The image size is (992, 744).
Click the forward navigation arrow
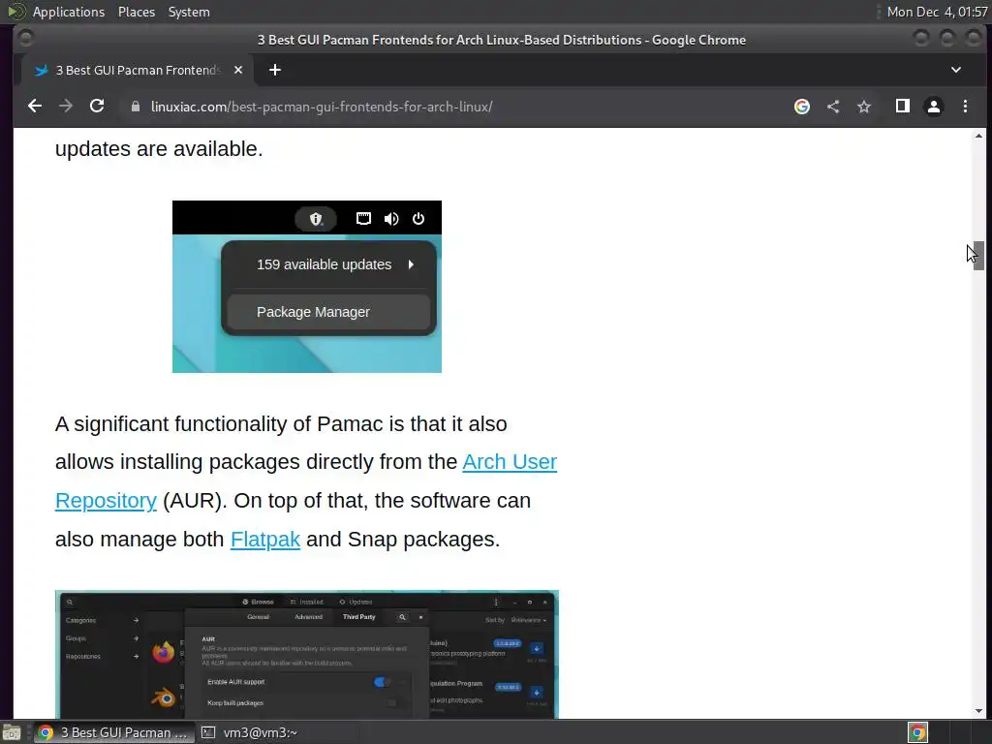tap(66, 107)
